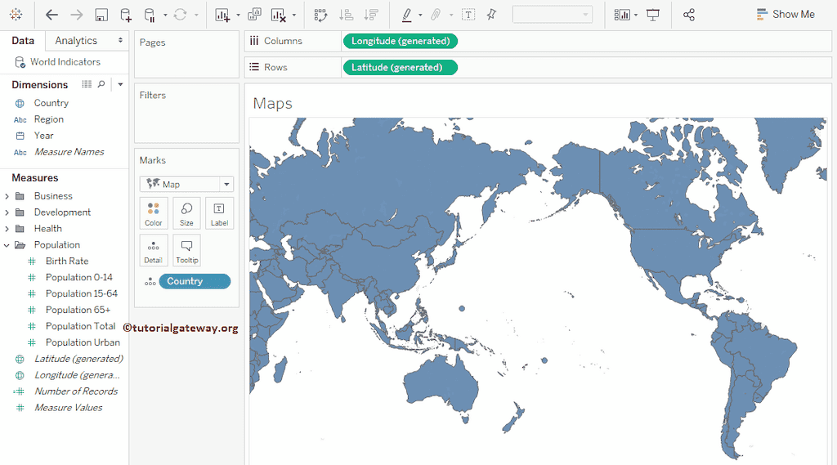This screenshot has height=465, width=837.
Task: Toggle Show Mark Labels in toolbar
Action: [468, 15]
